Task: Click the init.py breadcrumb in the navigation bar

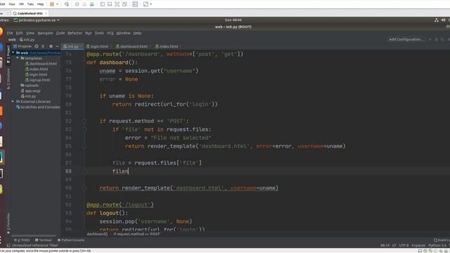Action: [x=27, y=39]
